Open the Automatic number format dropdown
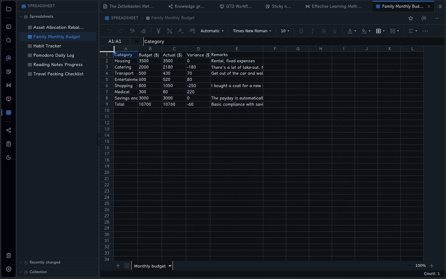 (212, 31)
